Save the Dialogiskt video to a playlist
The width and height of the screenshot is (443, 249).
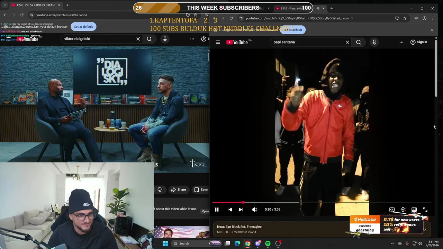[201, 190]
